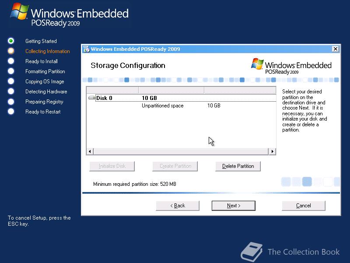
Task: Click the Ready to Restart step indicator
Action: point(10,111)
